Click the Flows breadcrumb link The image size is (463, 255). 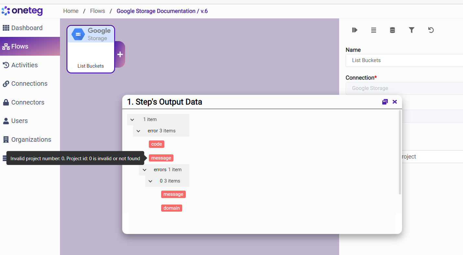tap(98, 11)
